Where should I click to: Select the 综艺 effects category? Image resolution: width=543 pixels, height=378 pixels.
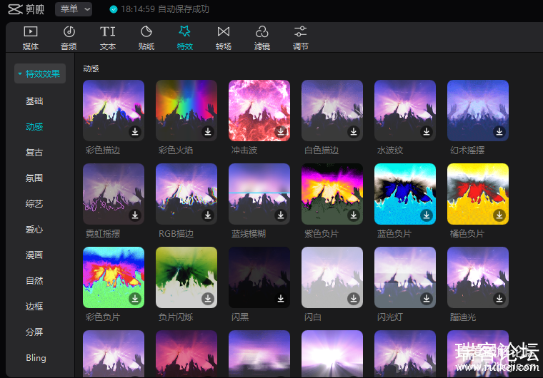(34, 204)
